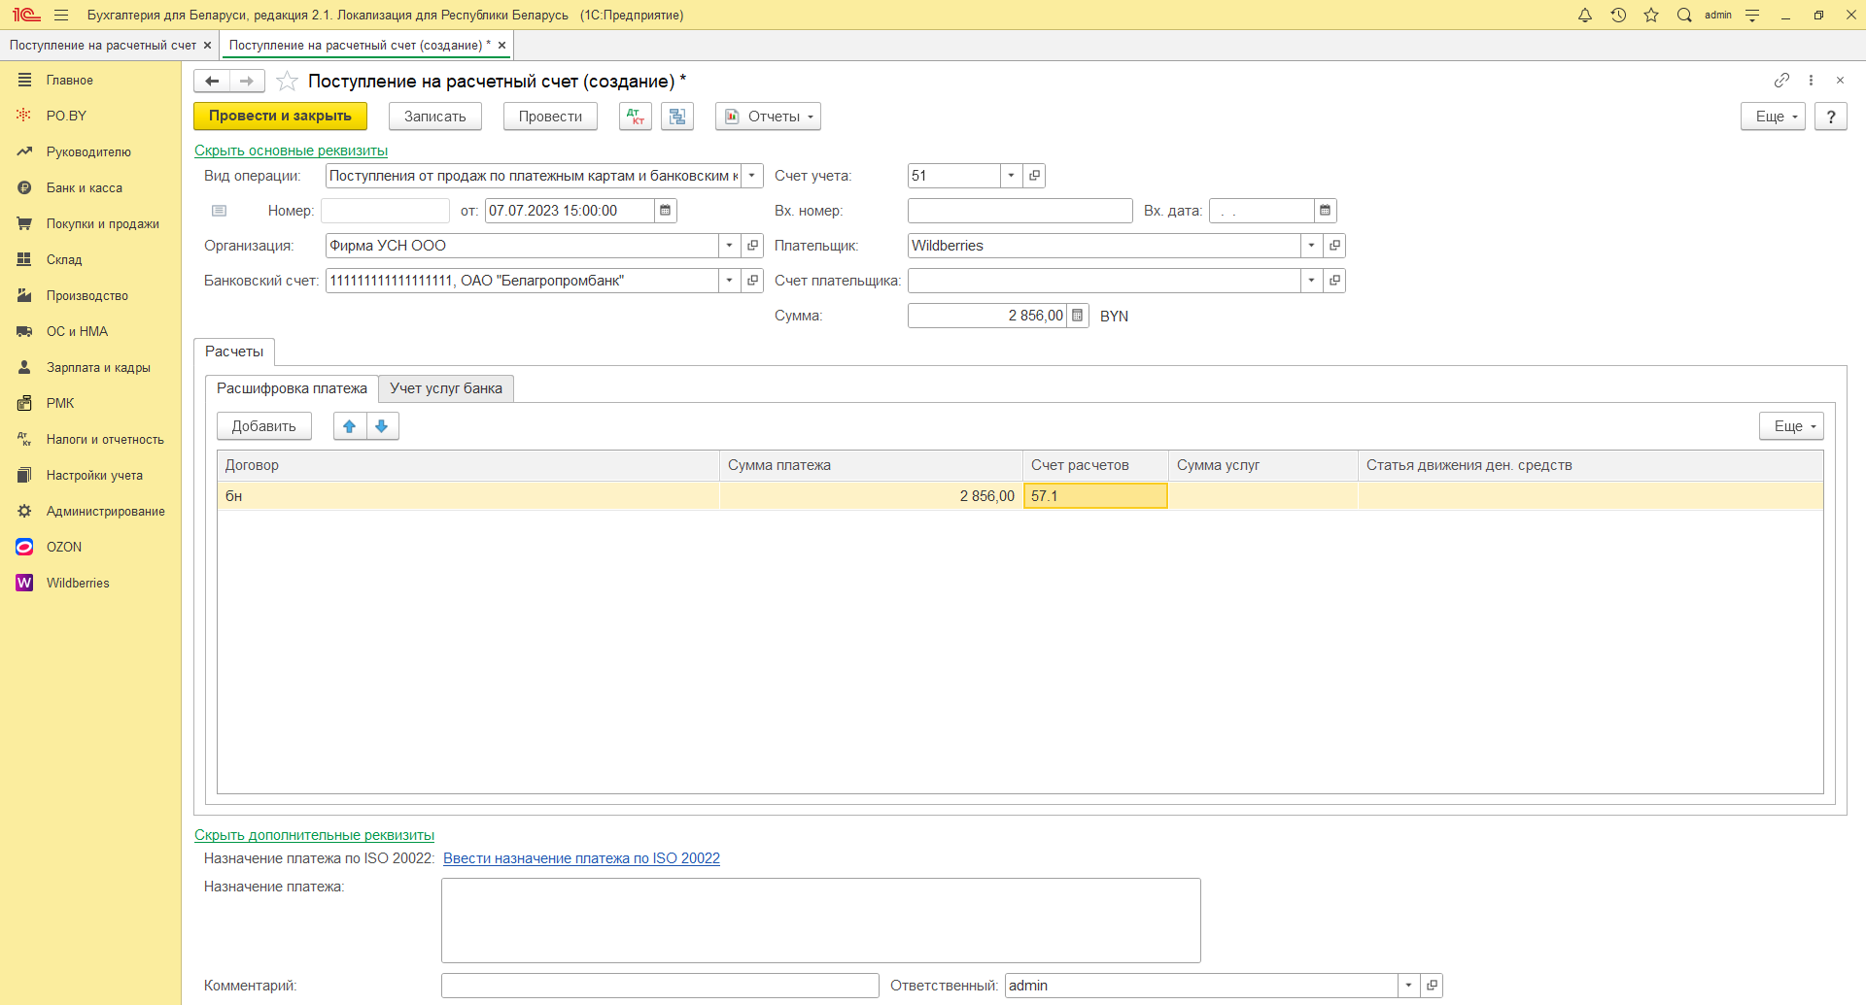
Task: Select Счет расчетов cell 57.1
Action: [1095, 496]
